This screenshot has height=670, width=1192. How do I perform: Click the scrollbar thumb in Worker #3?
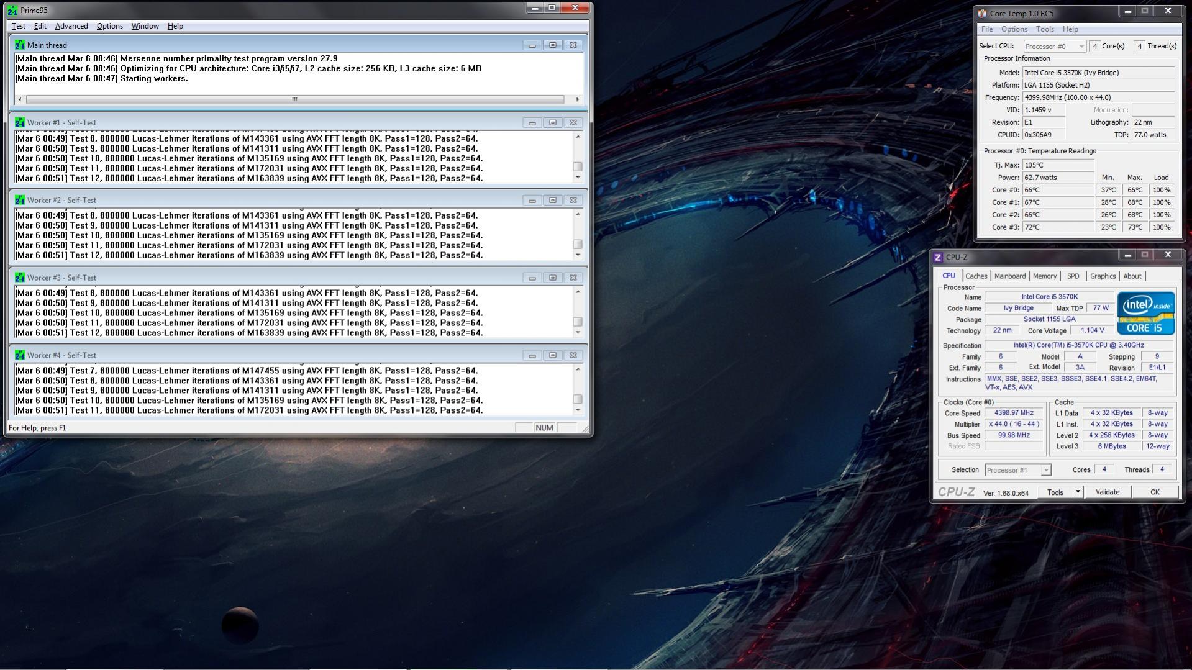coord(578,322)
